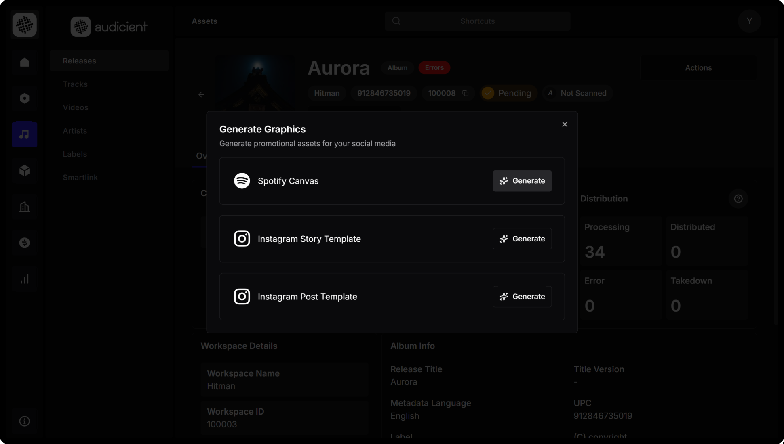Image resolution: width=784 pixels, height=444 pixels.
Task: Open the Home sidebar icon
Action: pyautogui.click(x=24, y=62)
